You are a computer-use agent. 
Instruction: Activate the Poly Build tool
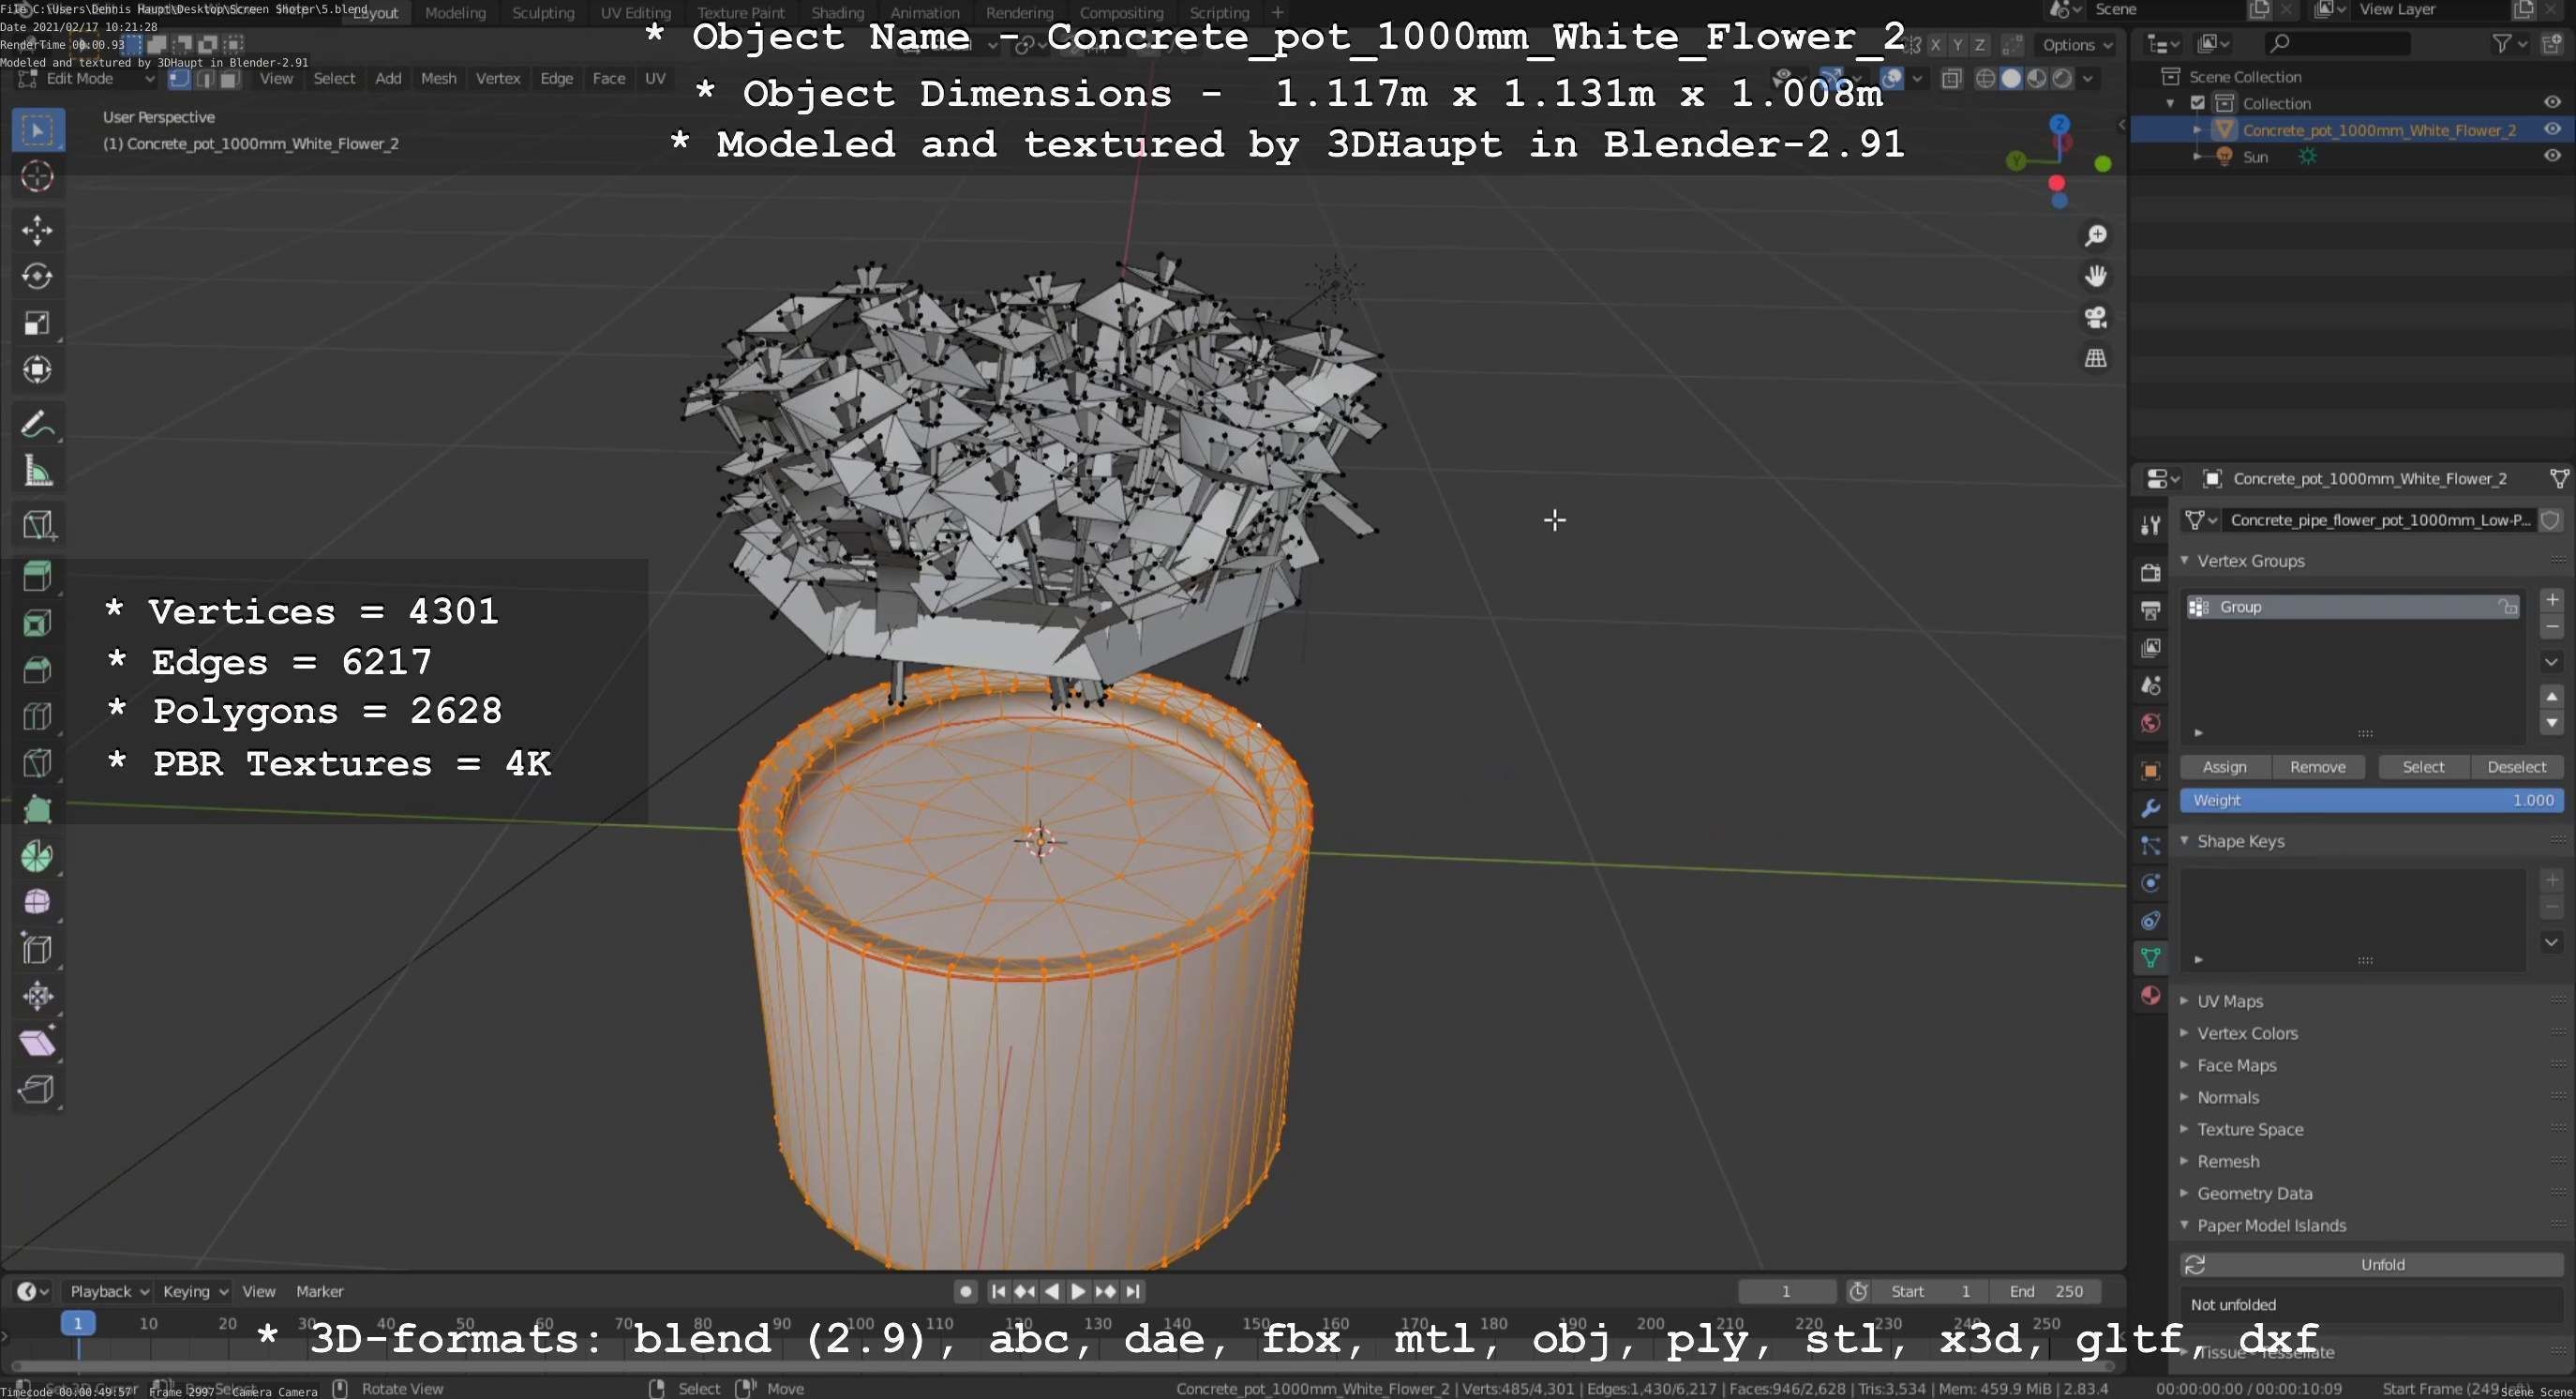coord(38,810)
